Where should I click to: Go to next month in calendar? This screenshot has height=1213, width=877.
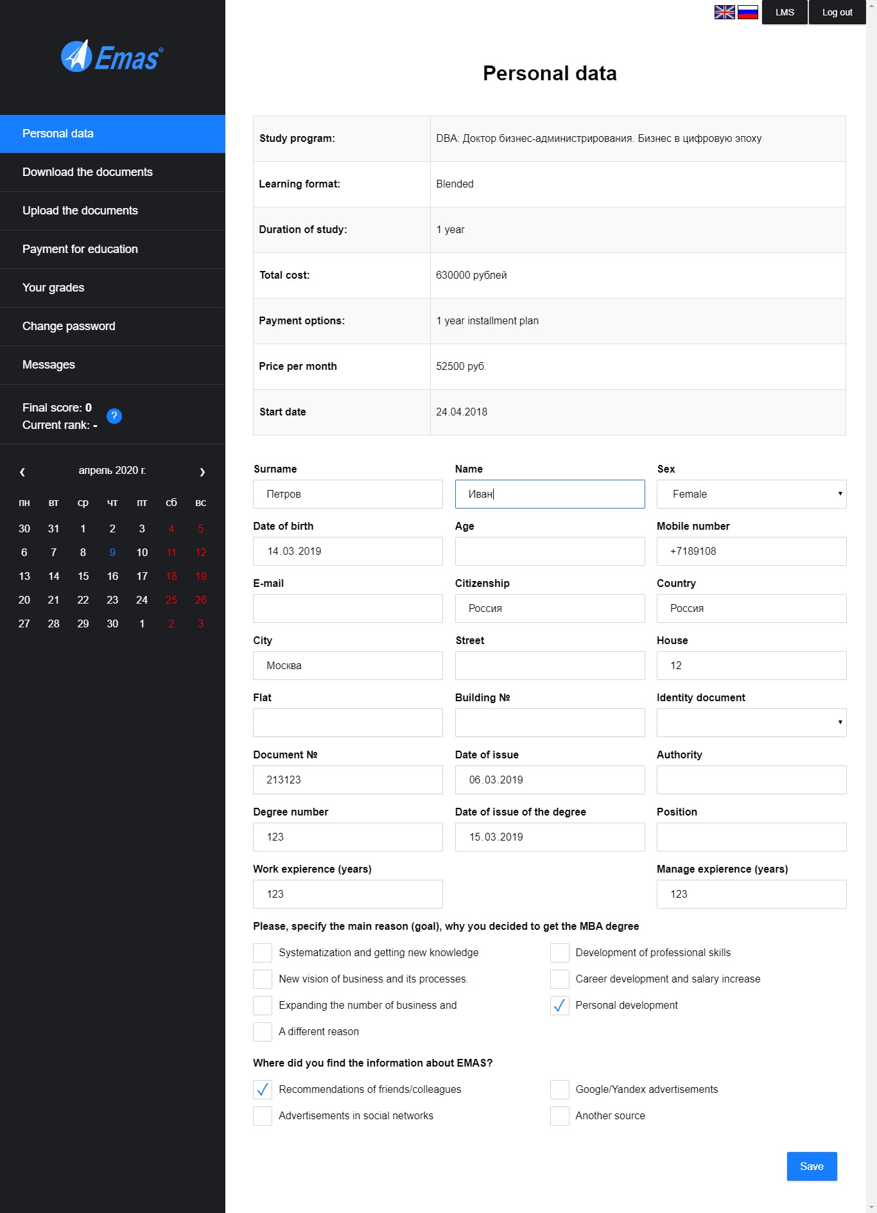click(x=202, y=471)
